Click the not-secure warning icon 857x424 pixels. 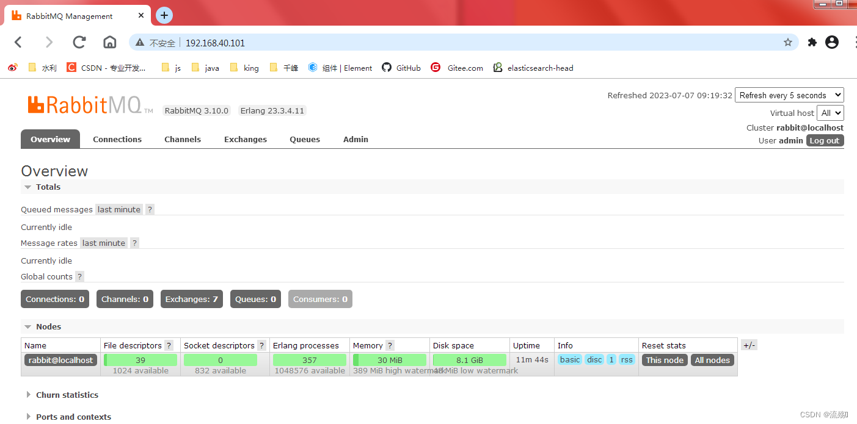(140, 43)
